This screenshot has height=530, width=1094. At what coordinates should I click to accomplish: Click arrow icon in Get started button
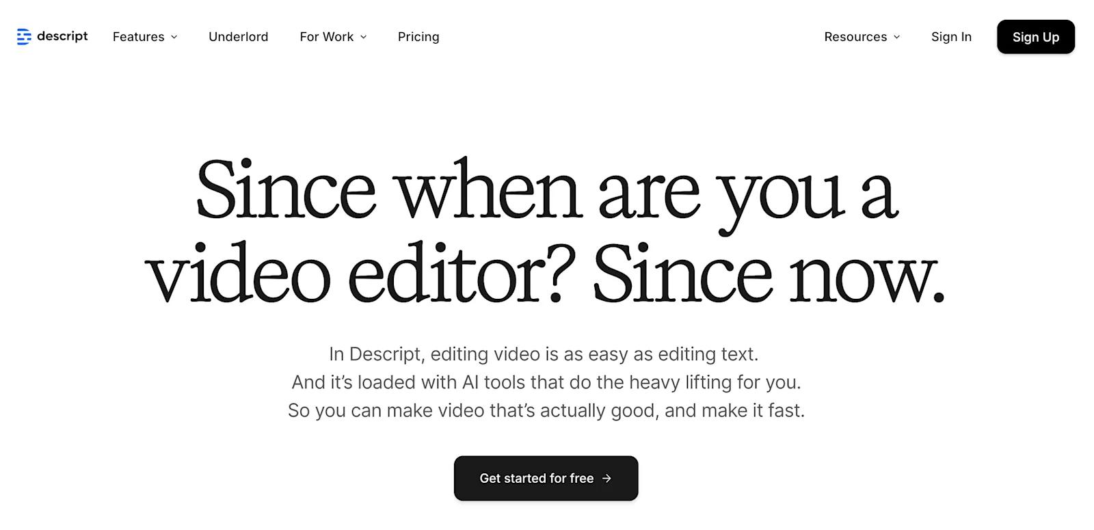606,479
